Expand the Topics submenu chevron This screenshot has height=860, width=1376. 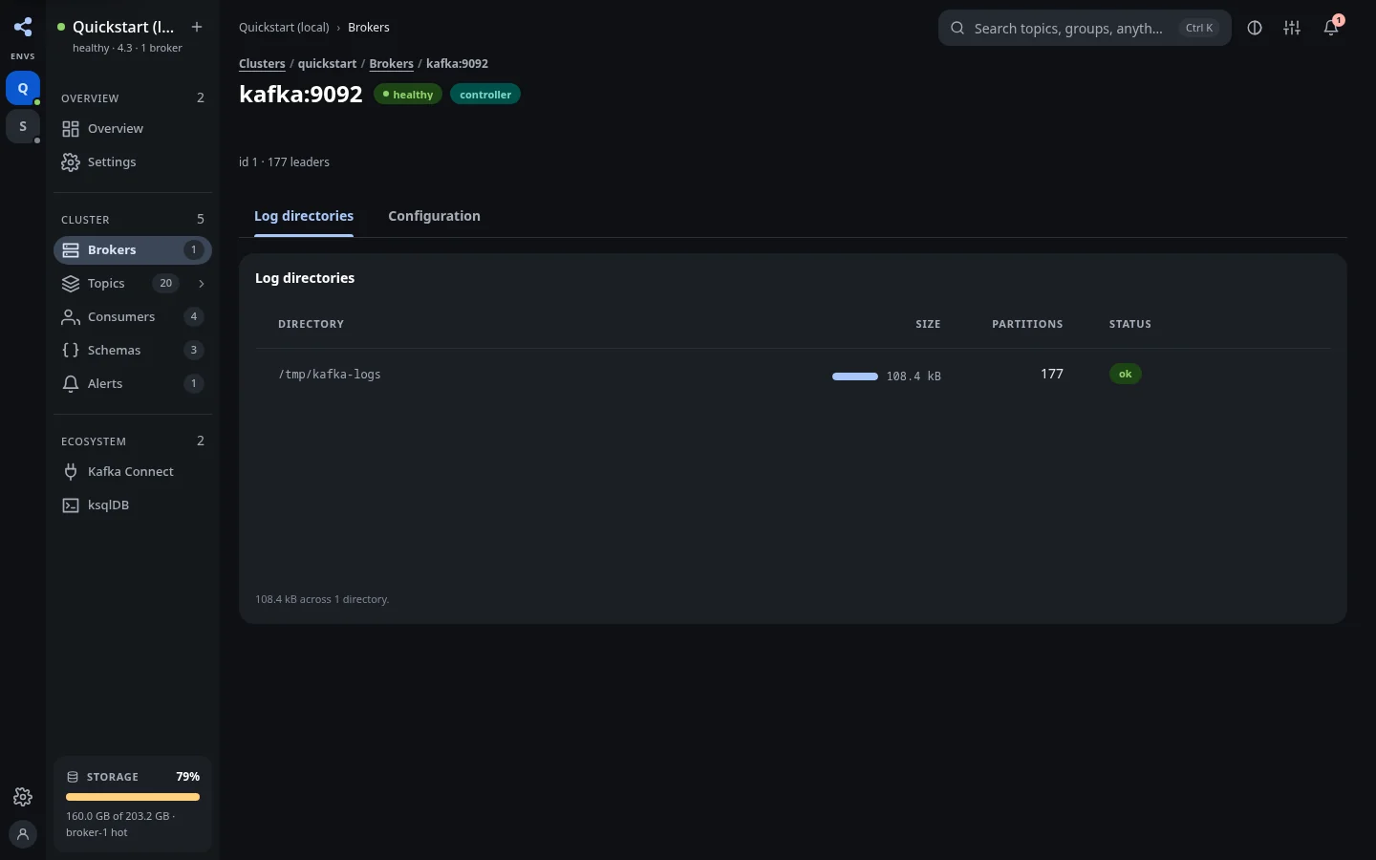coord(201,284)
